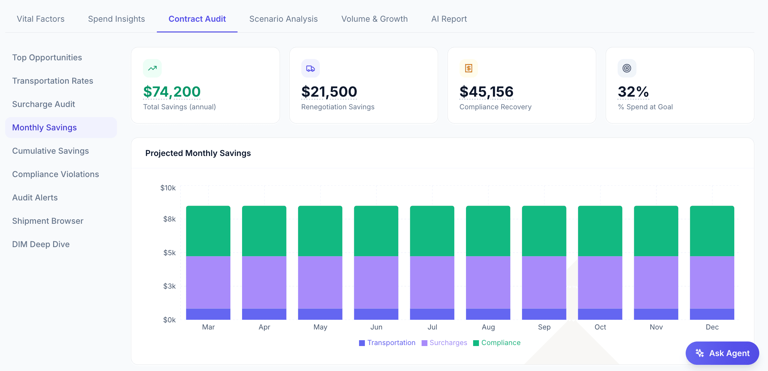Image resolution: width=768 pixels, height=371 pixels.
Task: Open the Surcharge Audit view
Action: (44, 104)
